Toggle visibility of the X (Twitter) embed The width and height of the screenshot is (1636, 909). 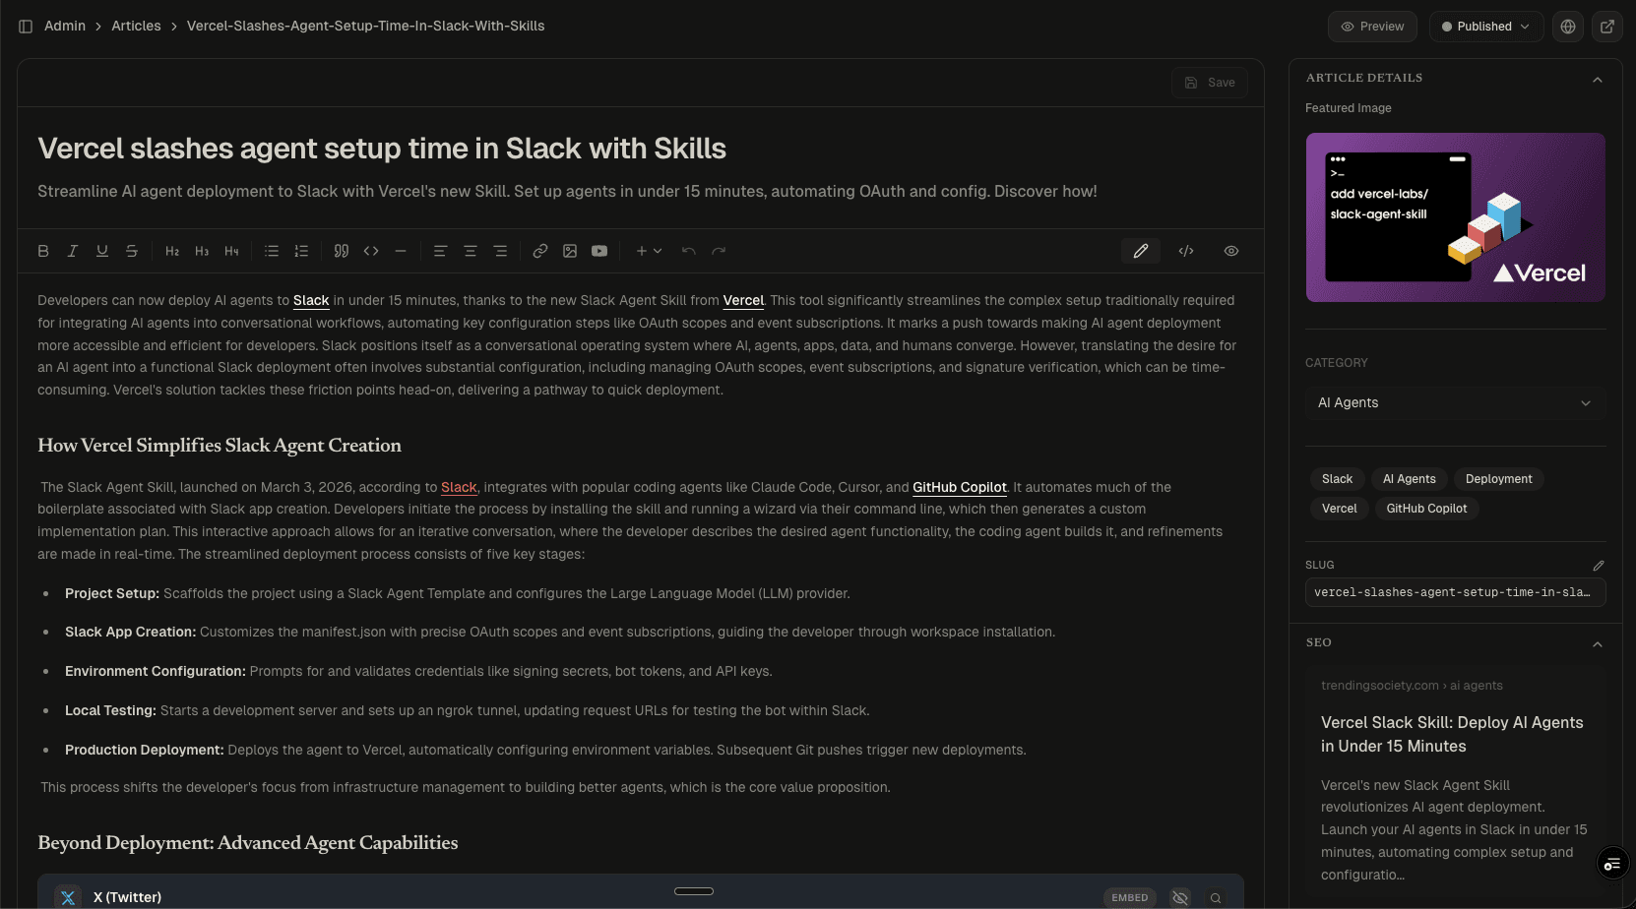(1180, 897)
